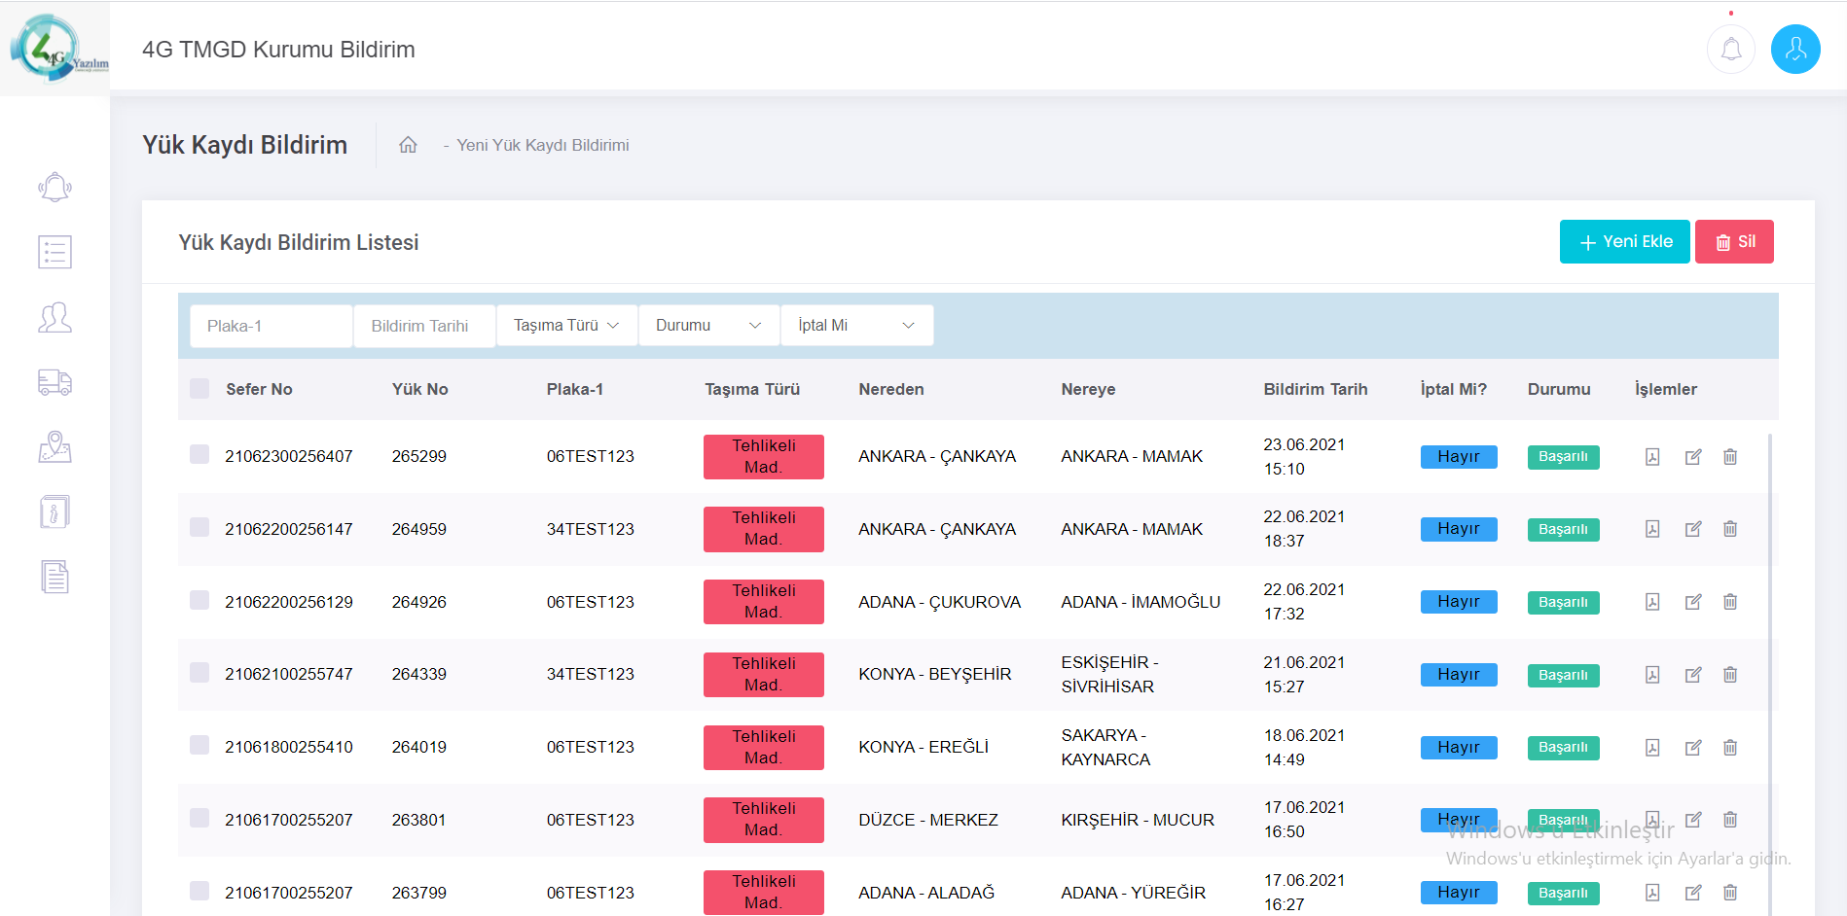Check the row with Yük No 263799
The width and height of the screenshot is (1847, 916).
[199, 890]
